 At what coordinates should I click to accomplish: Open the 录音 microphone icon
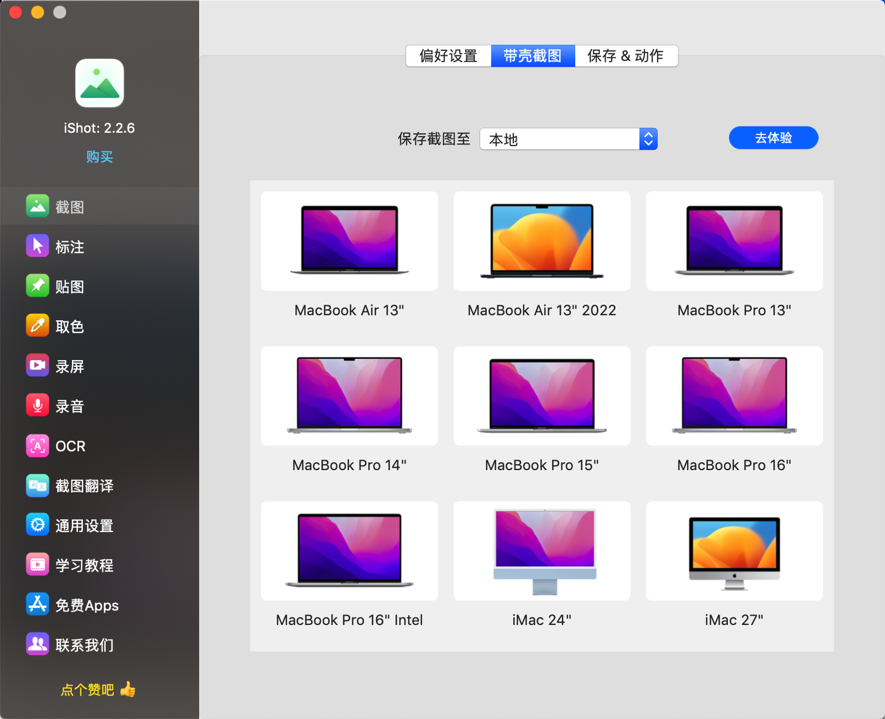pyautogui.click(x=37, y=405)
